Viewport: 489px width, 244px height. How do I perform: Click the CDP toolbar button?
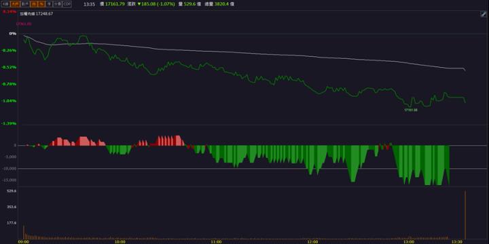pyautogui.click(x=67, y=4)
